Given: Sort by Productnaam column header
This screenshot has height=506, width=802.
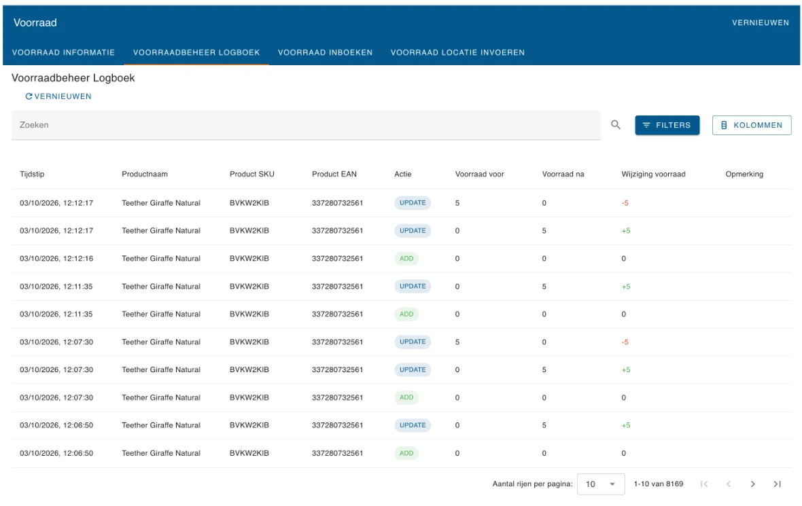Looking at the screenshot, I should point(145,175).
